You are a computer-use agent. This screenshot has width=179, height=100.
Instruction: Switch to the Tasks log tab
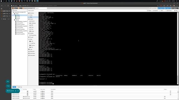coord(14,87)
